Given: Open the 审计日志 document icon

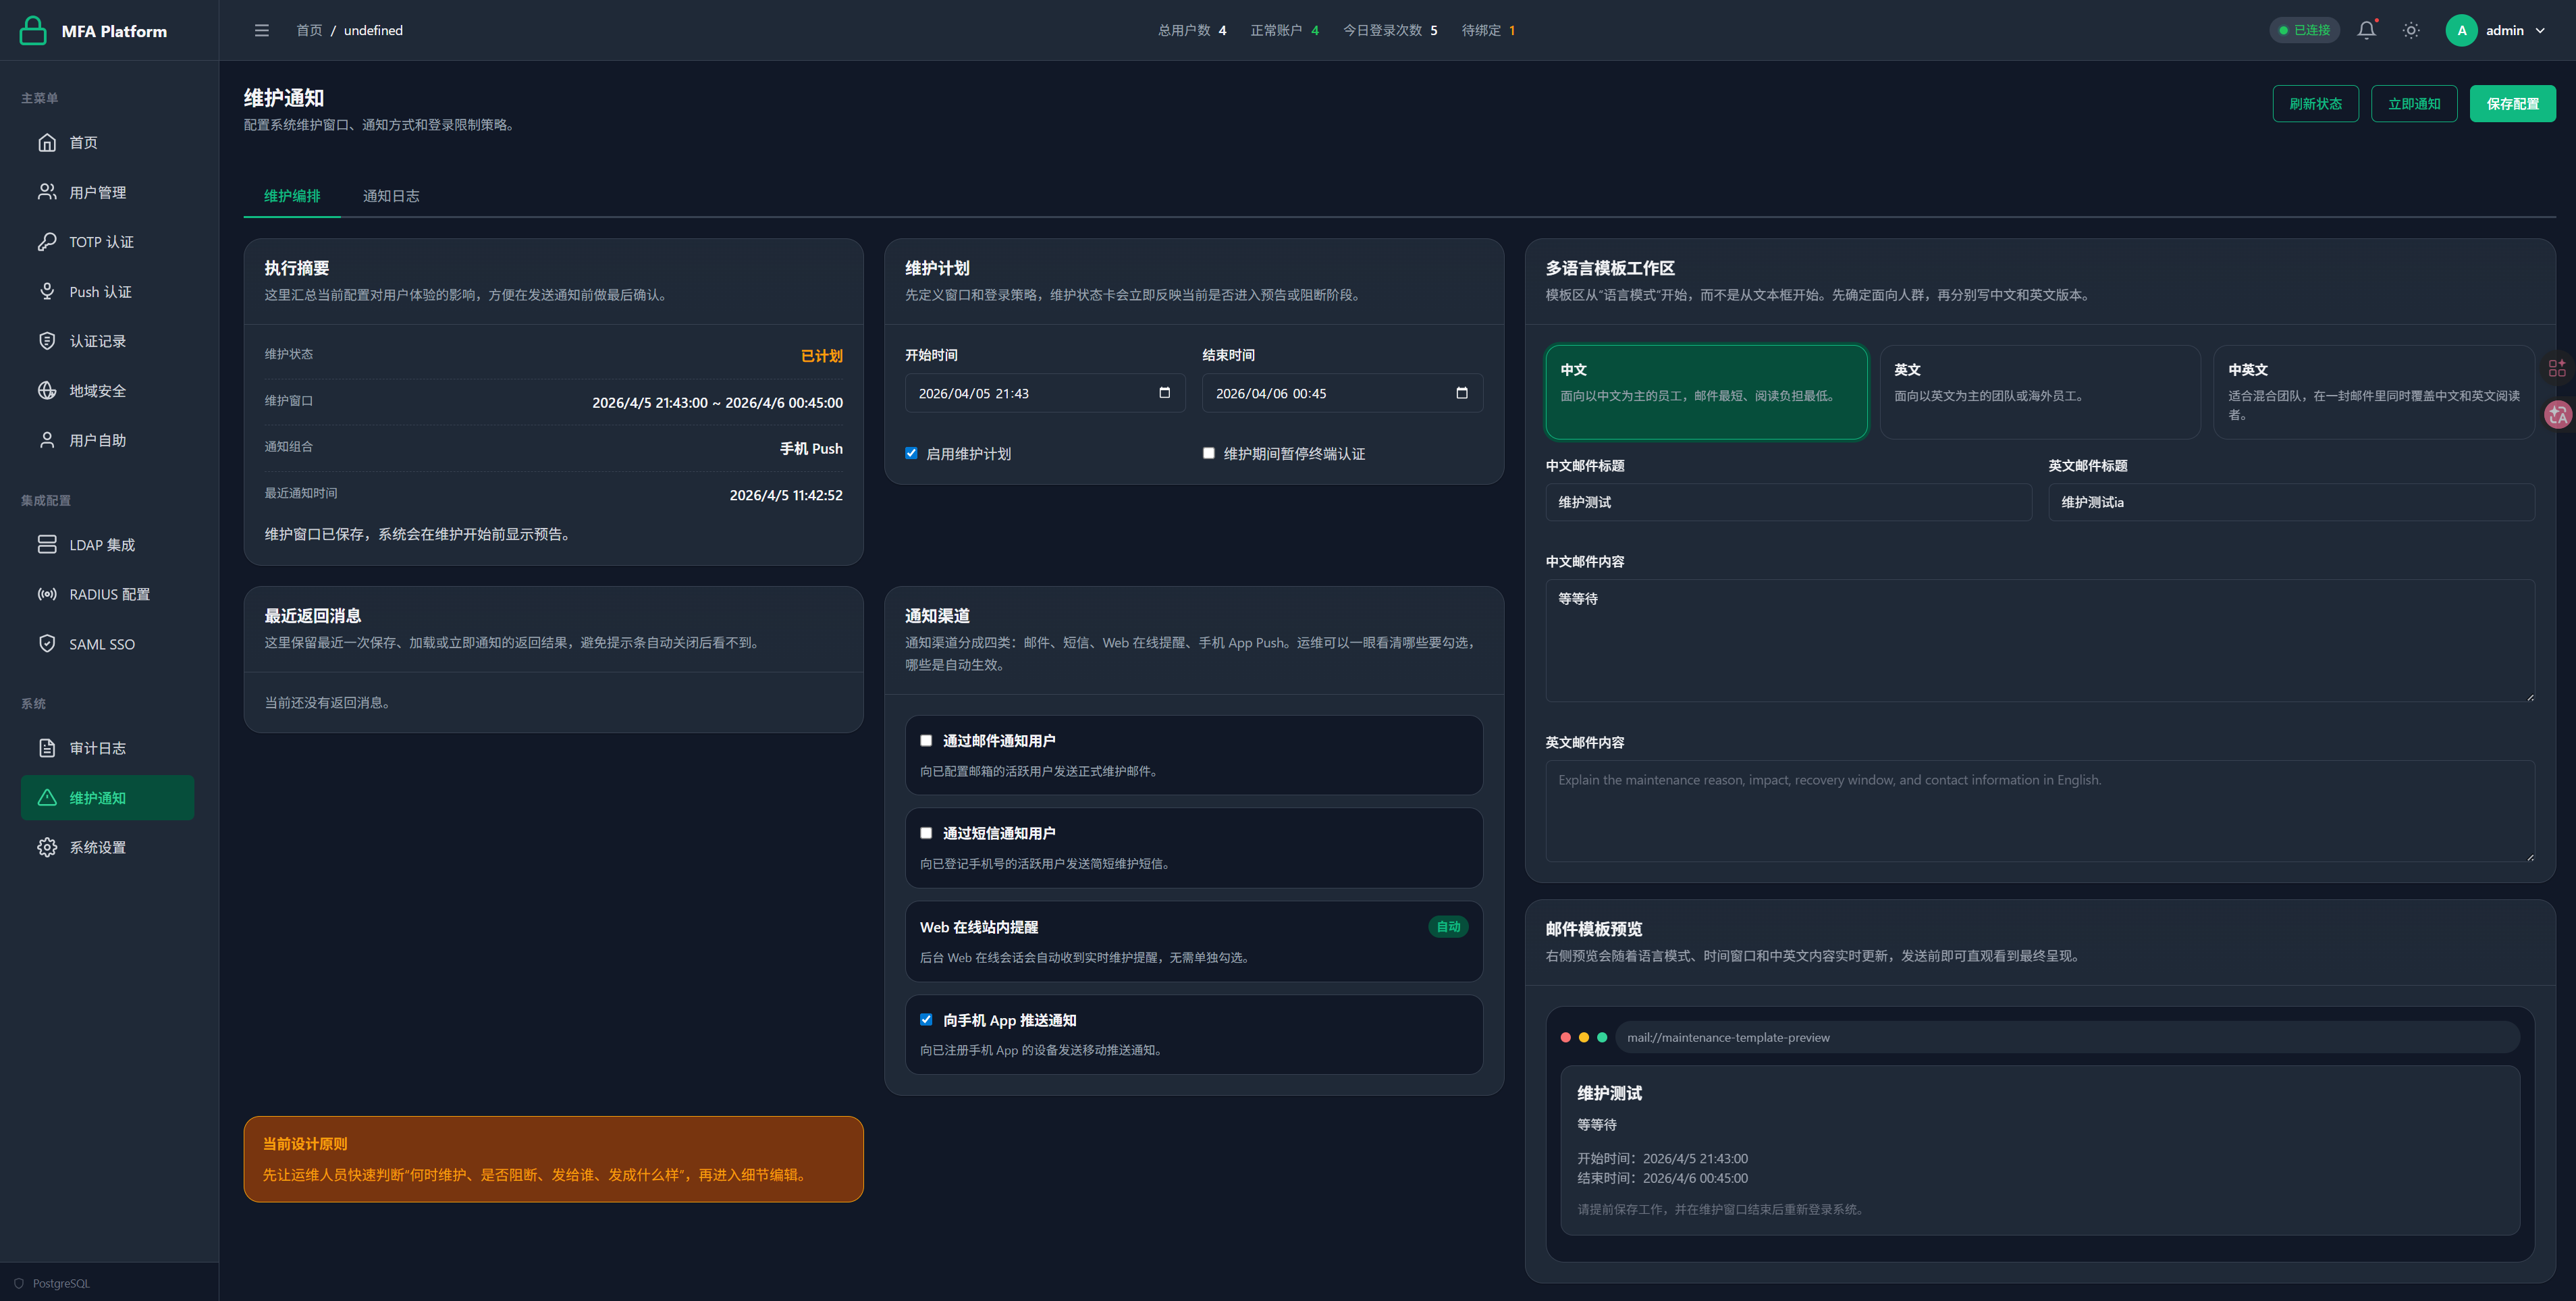Looking at the screenshot, I should (47, 748).
